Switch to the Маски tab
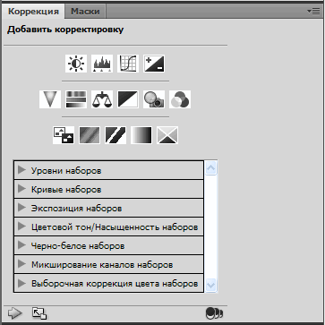Viewport: 325px width, 325px height. coord(85,12)
